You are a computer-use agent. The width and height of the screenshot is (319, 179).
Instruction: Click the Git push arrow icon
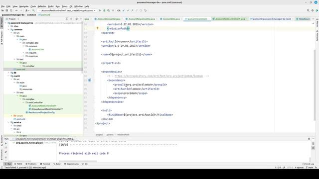click(132, 10)
